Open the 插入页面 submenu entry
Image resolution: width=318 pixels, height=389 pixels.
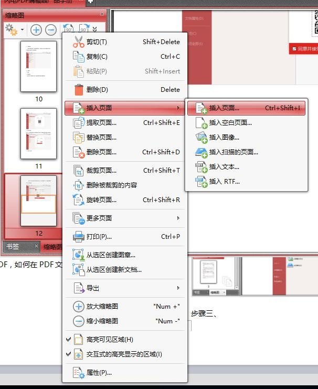(125, 108)
